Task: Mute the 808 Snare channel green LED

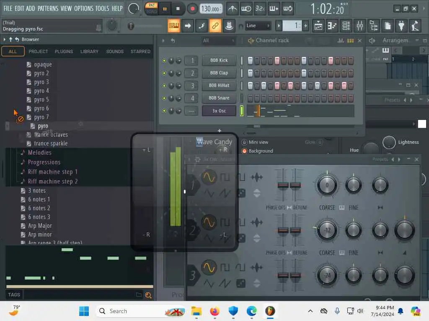Action: (164, 98)
